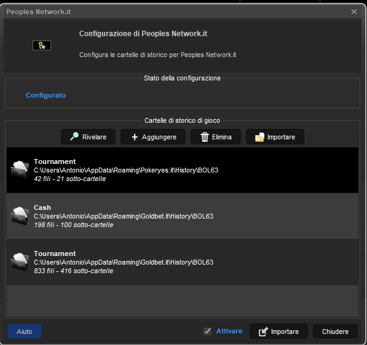Click the import arrow icon in bottom Importare
The width and height of the screenshot is (367, 345).
point(263,331)
